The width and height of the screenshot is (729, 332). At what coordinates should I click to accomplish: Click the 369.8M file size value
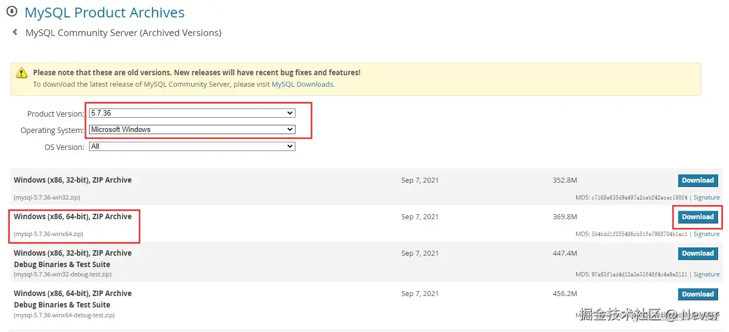click(x=565, y=216)
